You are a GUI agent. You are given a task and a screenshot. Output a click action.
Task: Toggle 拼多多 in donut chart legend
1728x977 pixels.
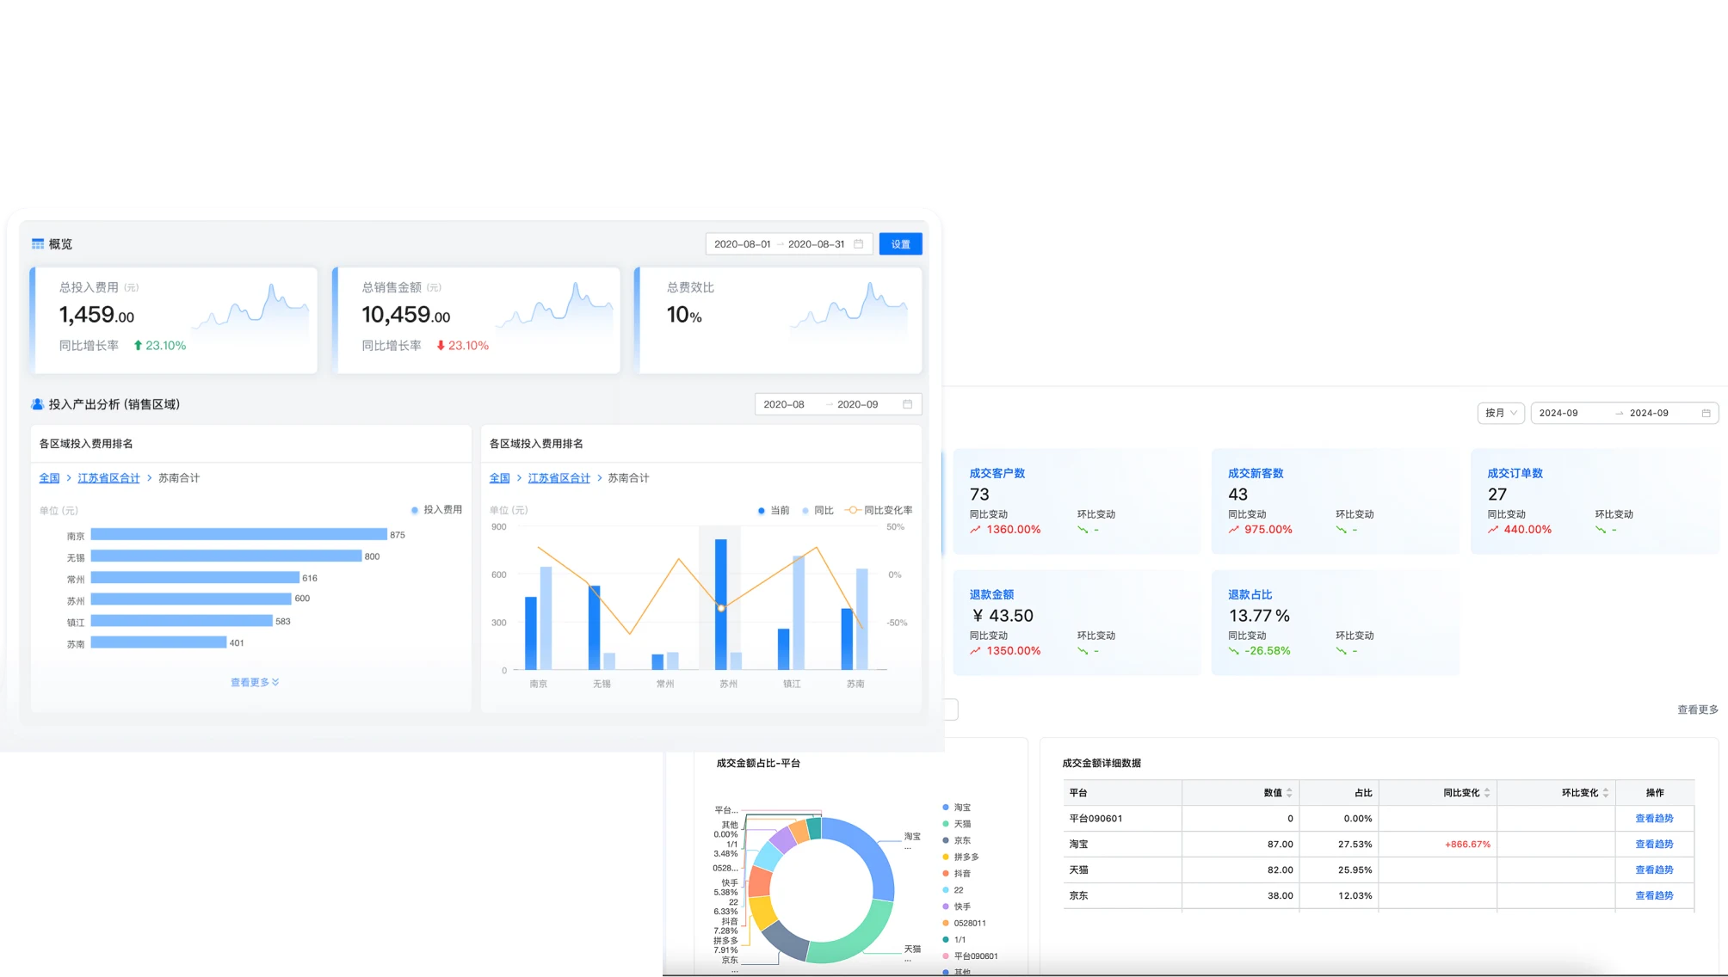(960, 857)
